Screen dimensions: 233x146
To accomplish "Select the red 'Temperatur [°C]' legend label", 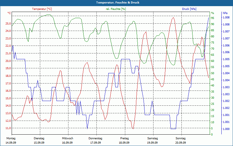I will pos(42,9).
